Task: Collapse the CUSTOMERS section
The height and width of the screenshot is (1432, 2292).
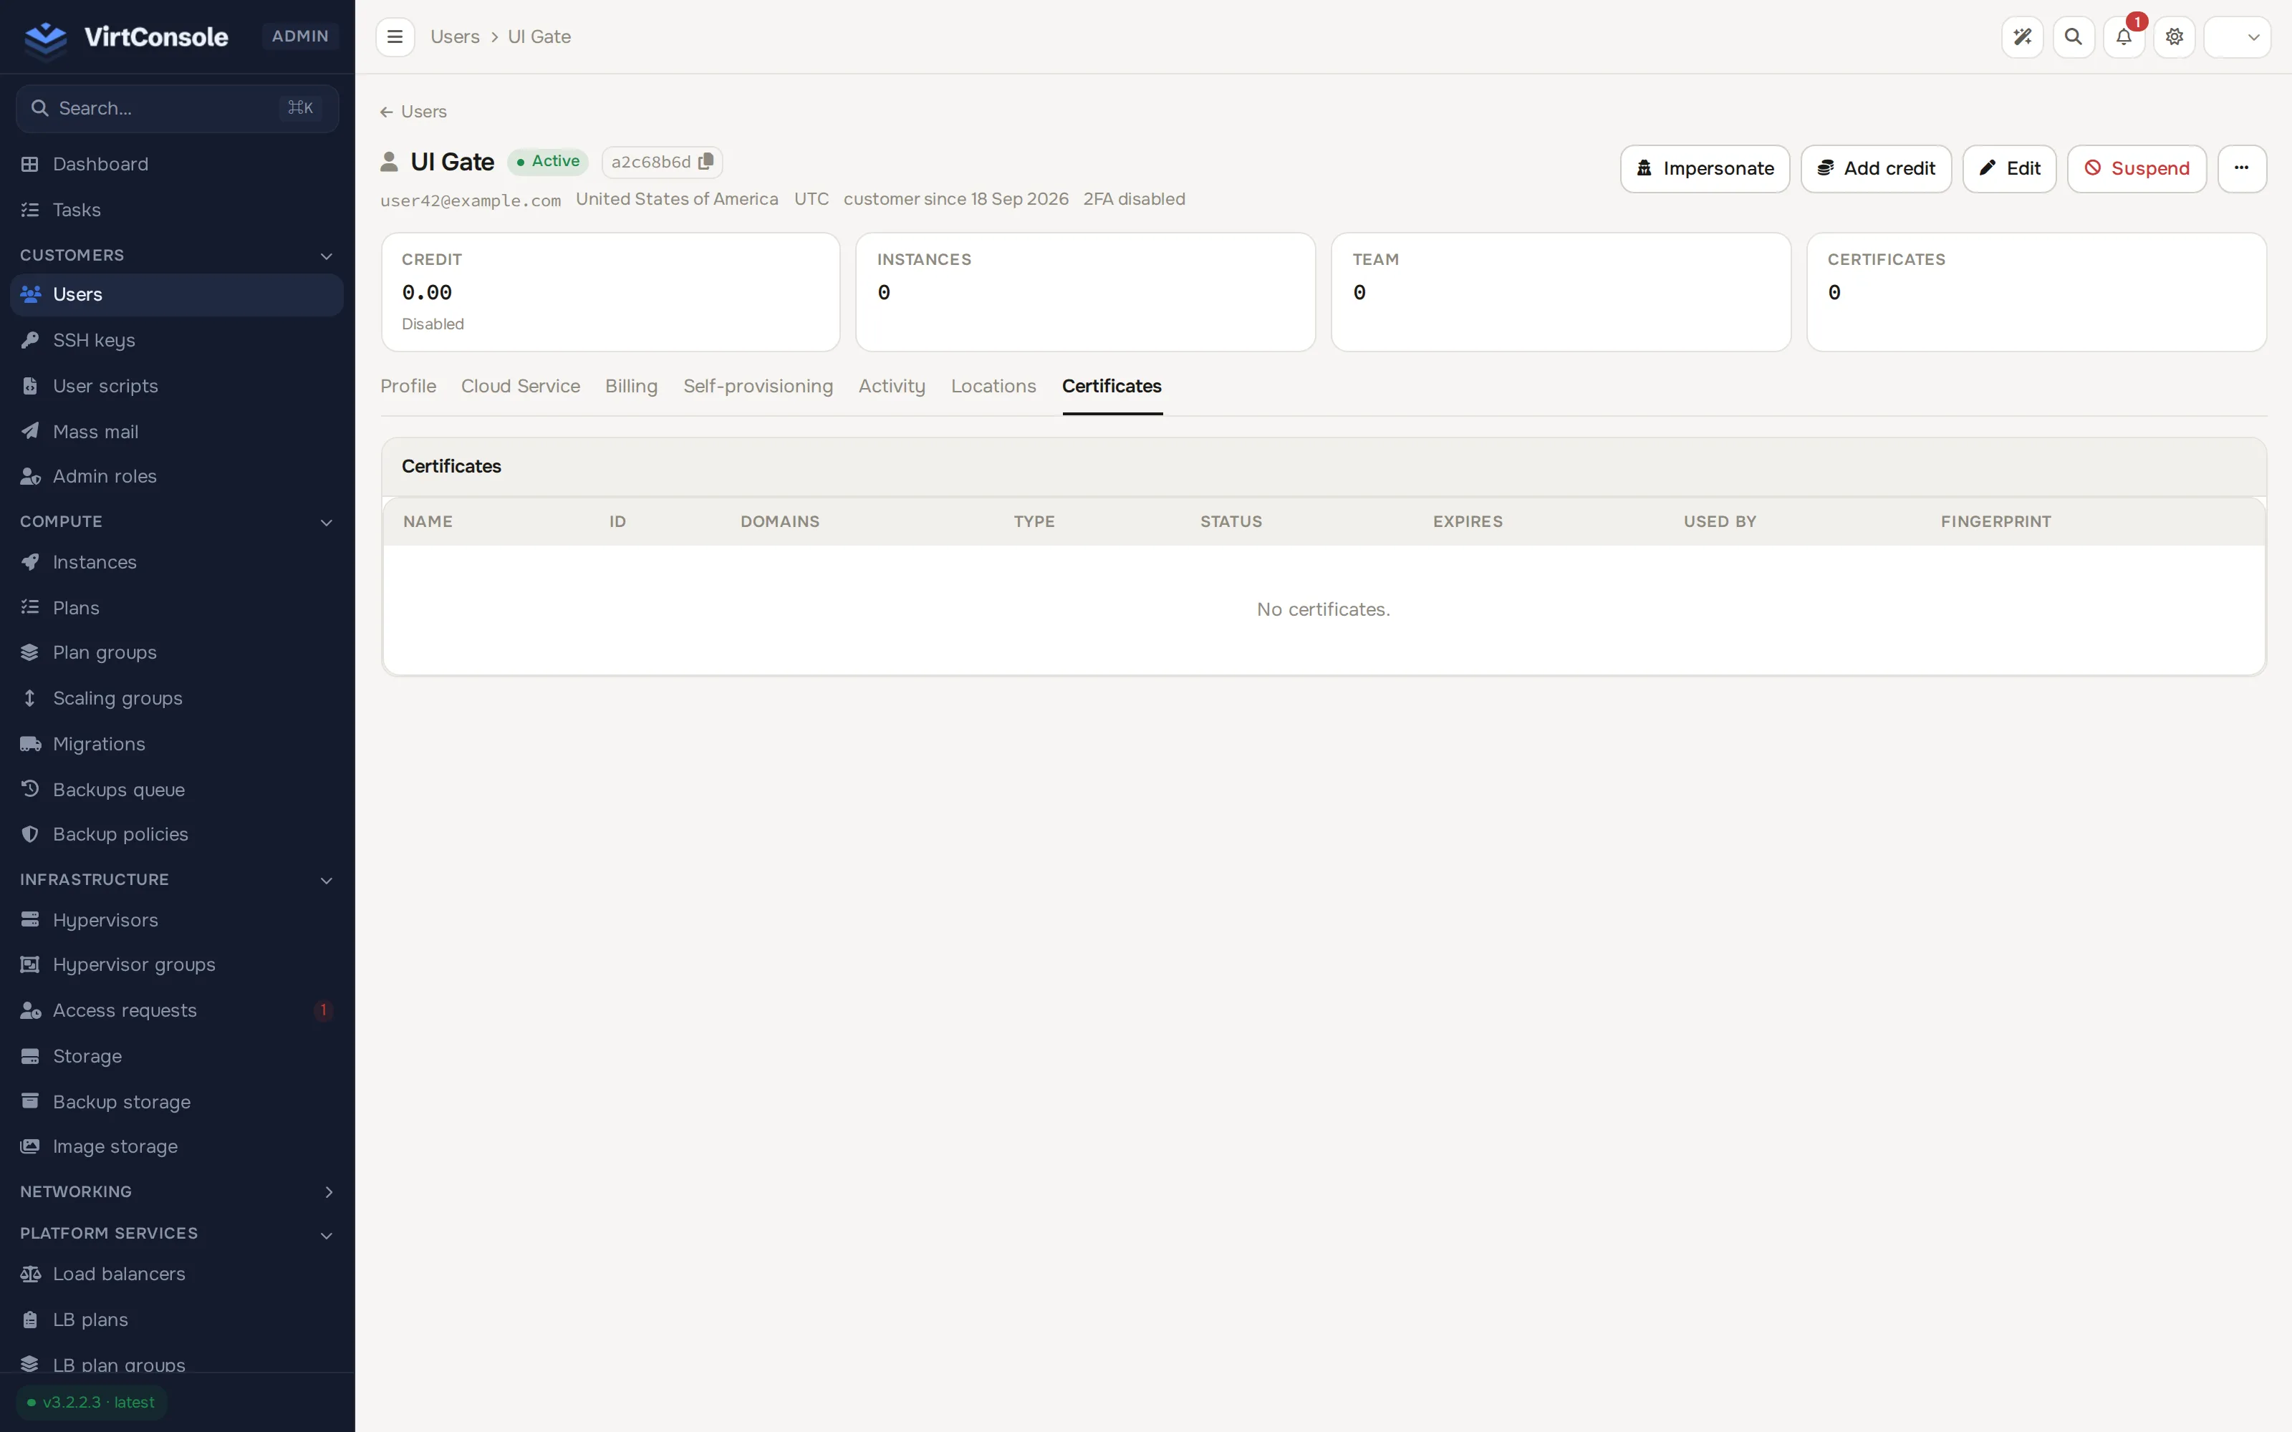Action: tap(177, 256)
